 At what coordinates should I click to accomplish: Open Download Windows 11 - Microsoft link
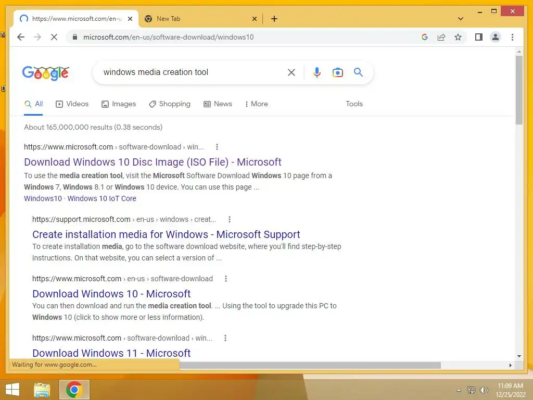tap(111, 353)
